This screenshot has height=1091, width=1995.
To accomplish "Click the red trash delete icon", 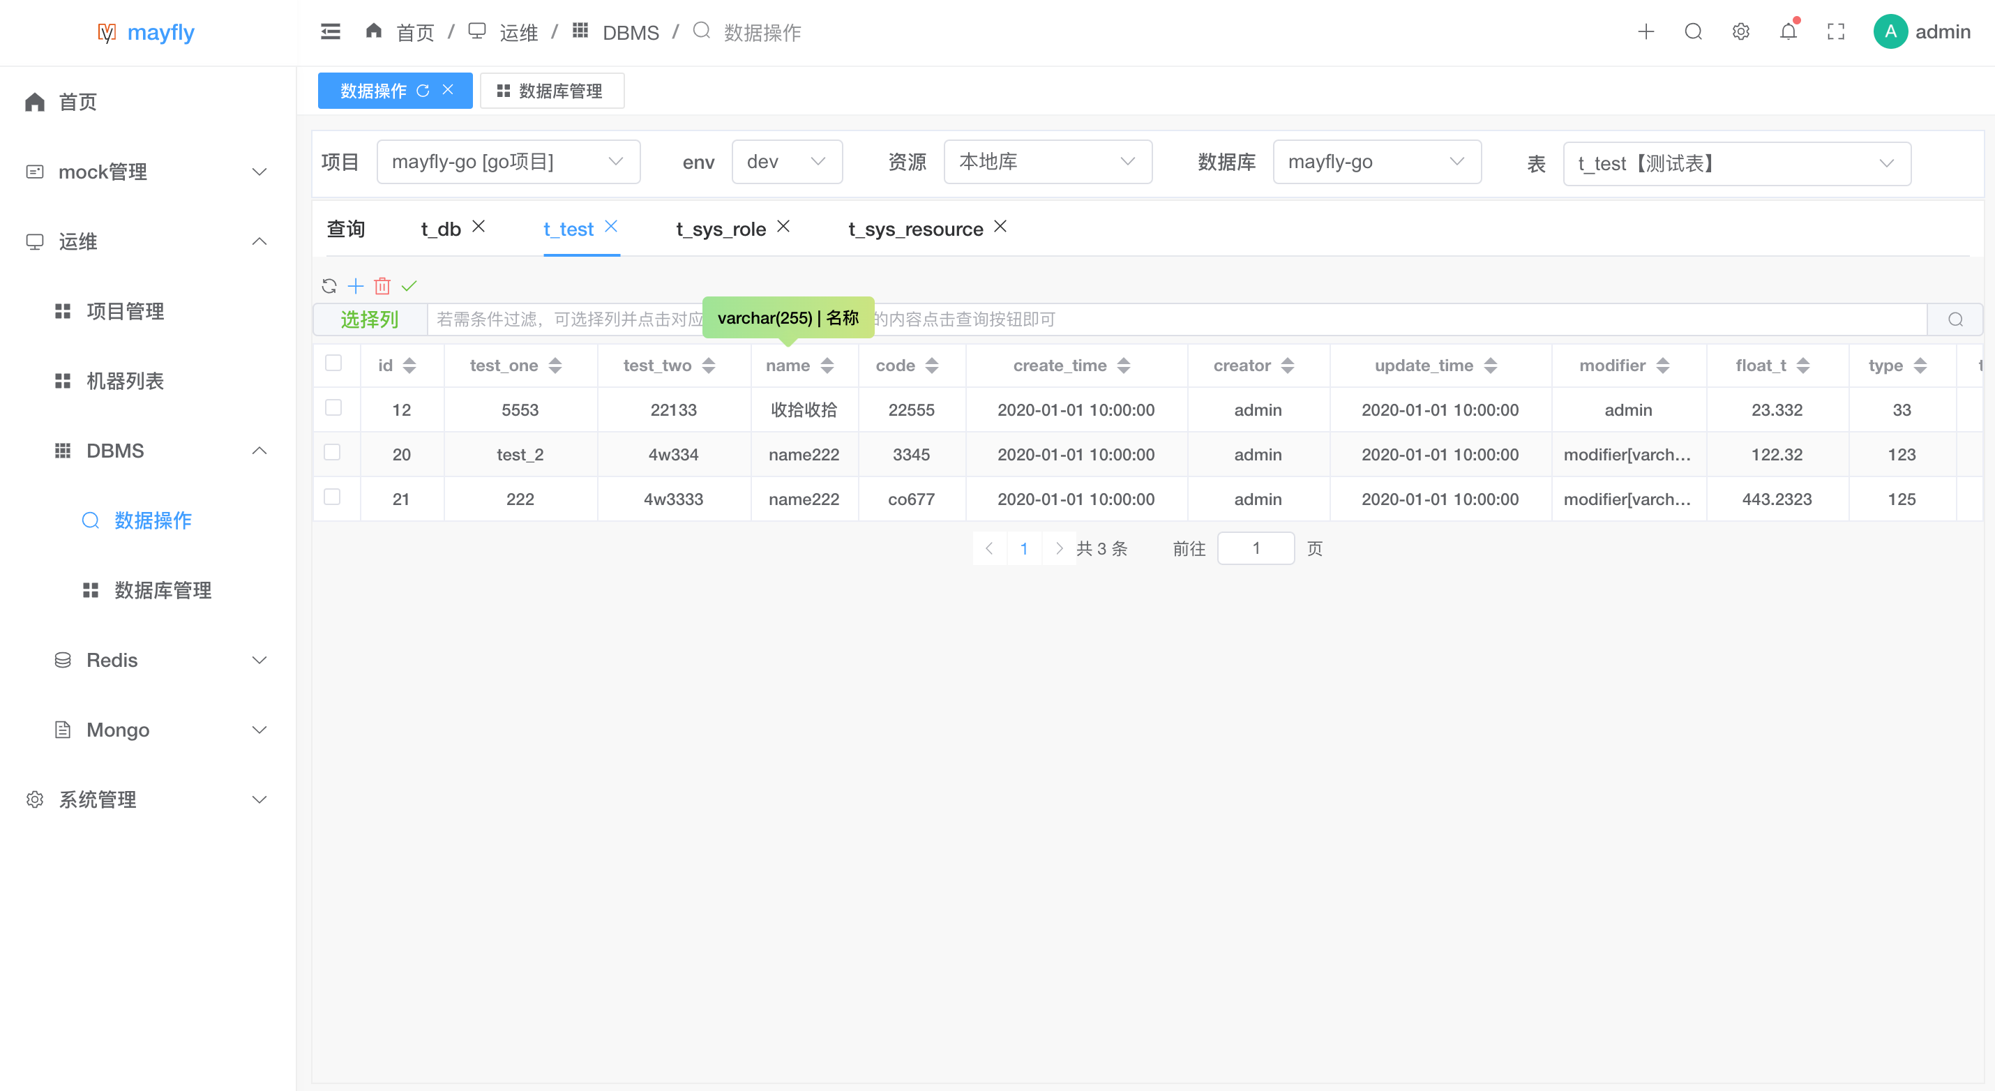I will click(382, 287).
